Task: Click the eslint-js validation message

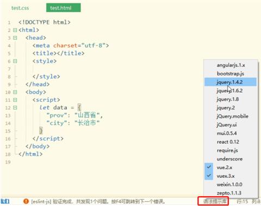Action: click(x=98, y=202)
